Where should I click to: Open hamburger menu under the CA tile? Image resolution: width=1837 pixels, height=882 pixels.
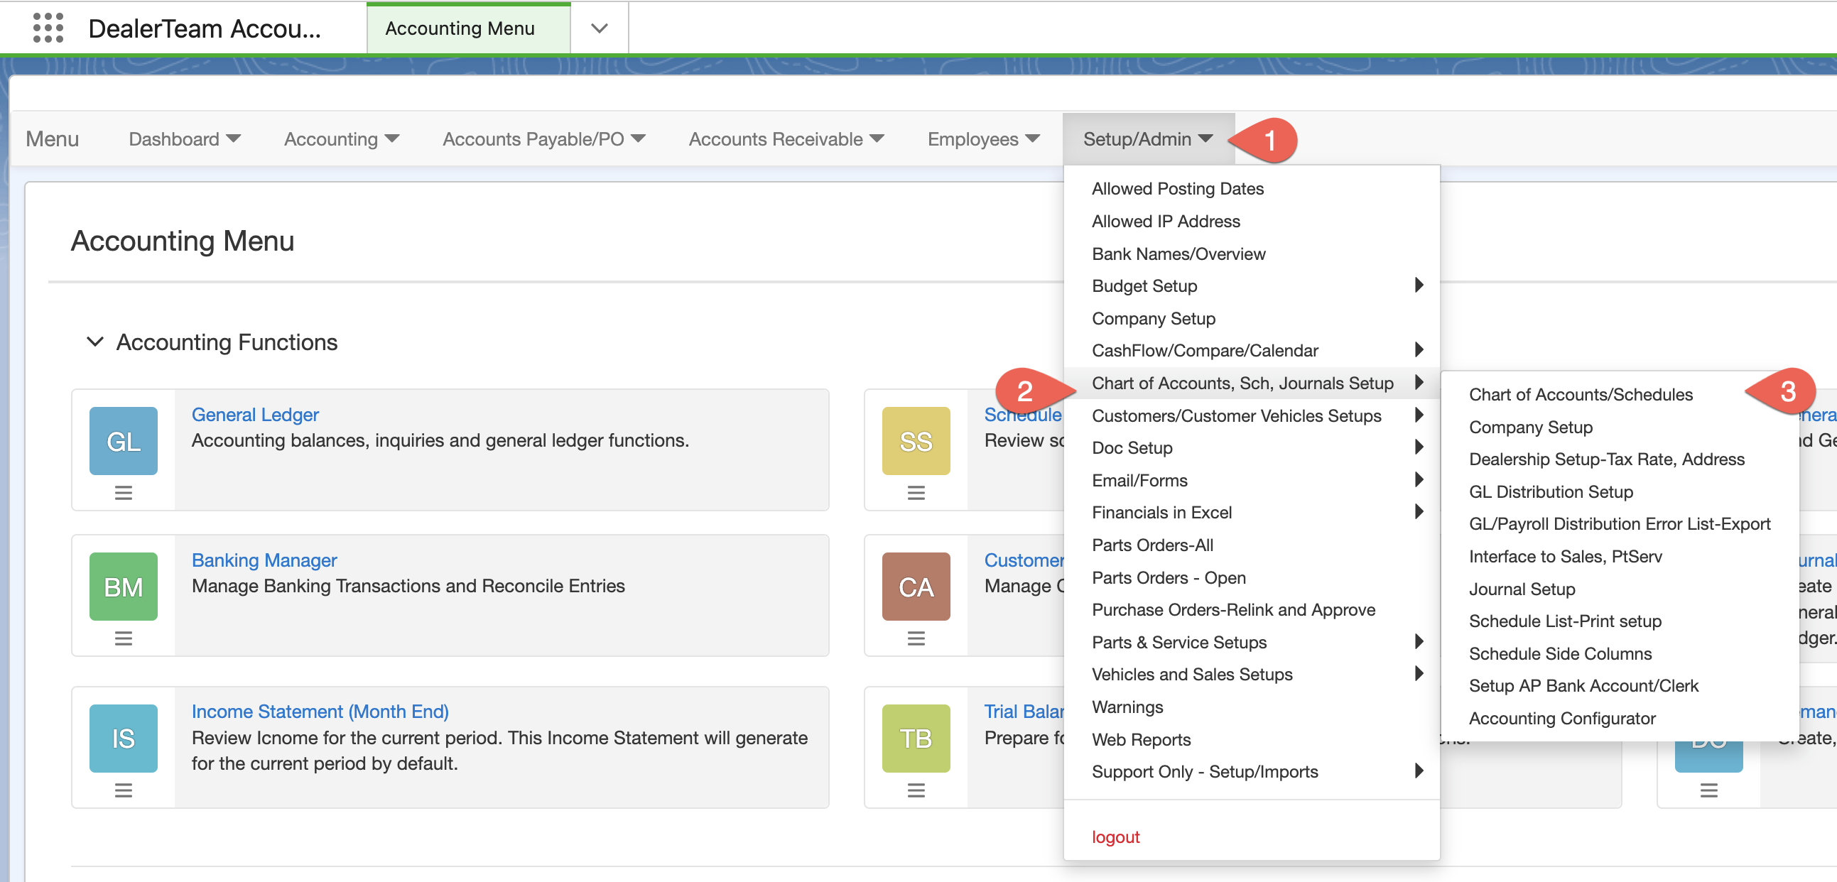tap(916, 638)
